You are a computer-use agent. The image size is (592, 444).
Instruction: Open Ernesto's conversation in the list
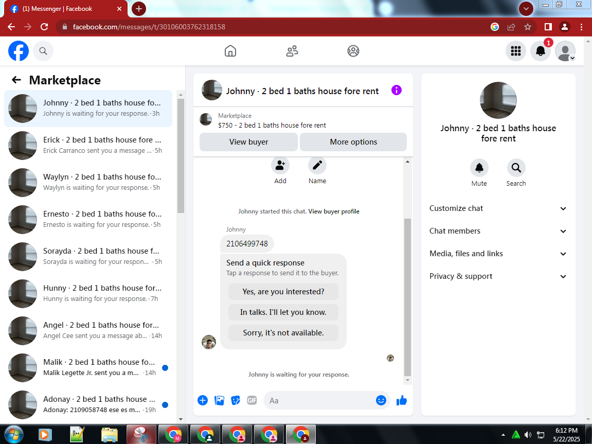tap(88, 219)
